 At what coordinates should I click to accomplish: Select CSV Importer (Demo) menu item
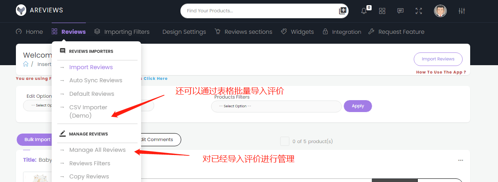pyautogui.click(x=88, y=111)
